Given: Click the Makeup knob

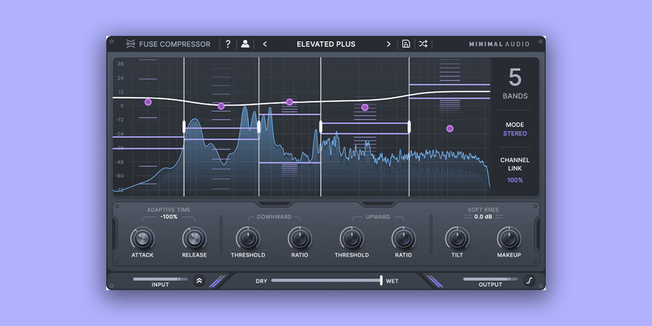Looking at the screenshot, I should [x=509, y=239].
